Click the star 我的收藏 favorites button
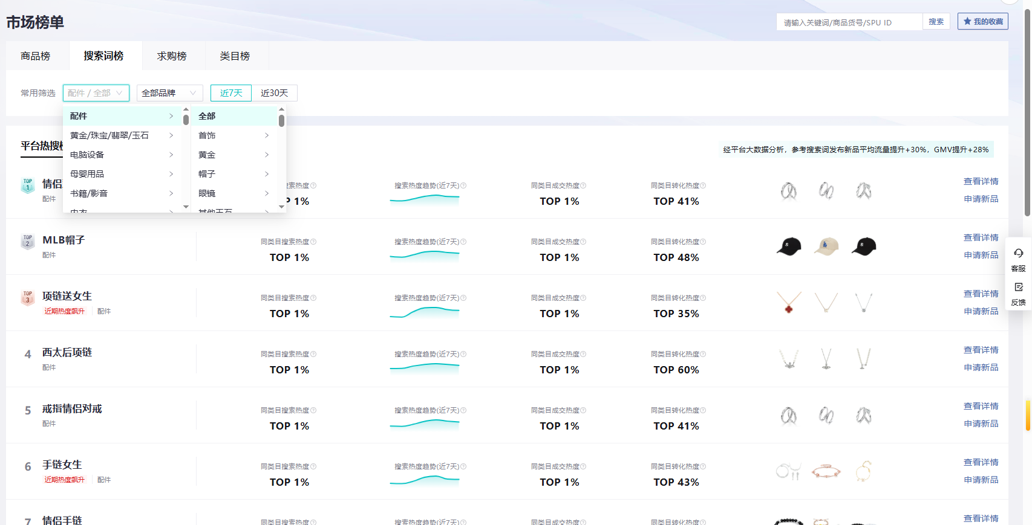Screen dimensions: 1032x525 982,22
